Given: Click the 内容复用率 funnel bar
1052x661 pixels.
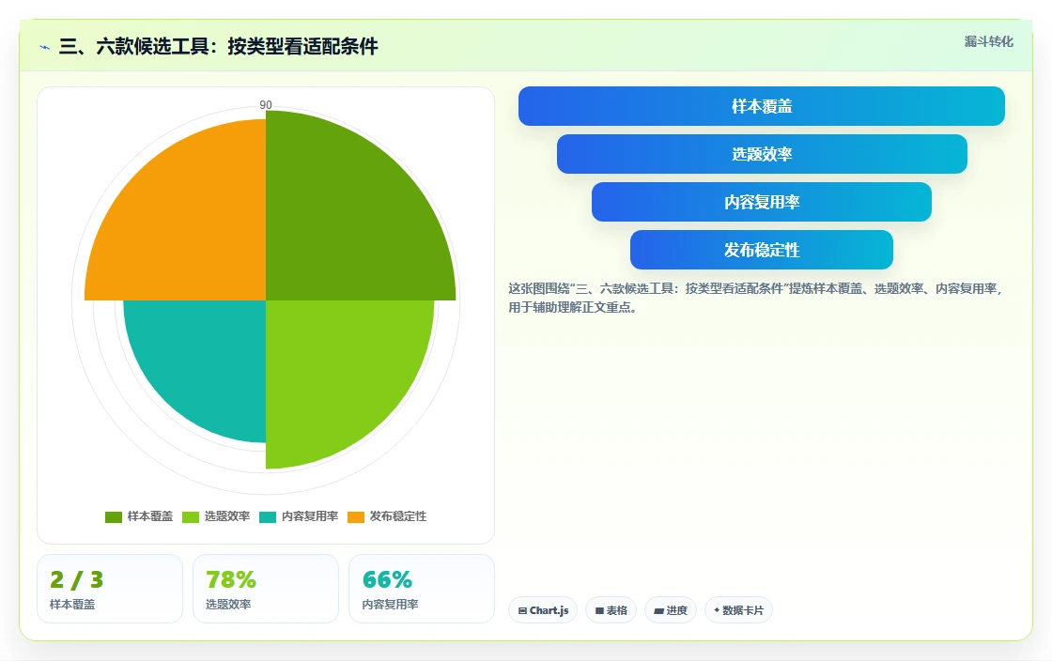Looking at the screenshot, I should click(x=762, y=202).
